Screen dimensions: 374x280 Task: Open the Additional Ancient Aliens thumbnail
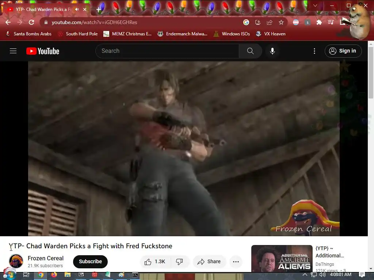pyautogui.click(x=282, y=258)
